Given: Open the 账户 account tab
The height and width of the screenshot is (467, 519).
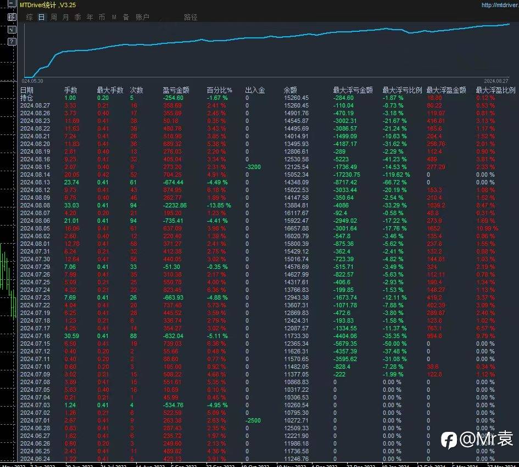Looking at the screenshot, I should 142,17.
